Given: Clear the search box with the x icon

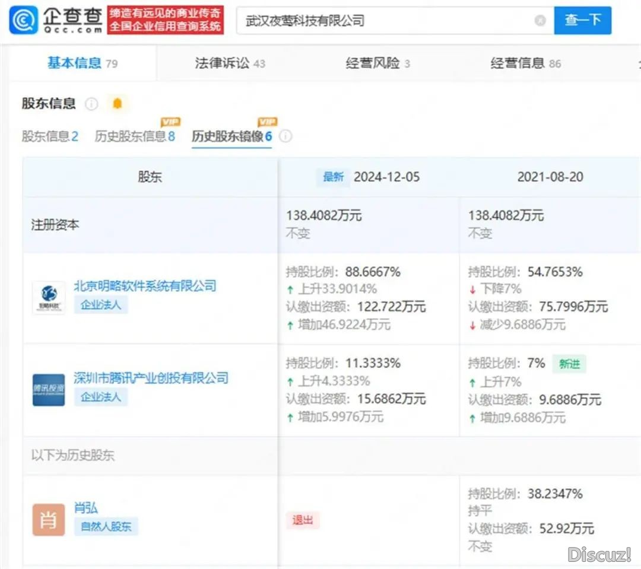Looking at the screenshot, I should [540, 20].
